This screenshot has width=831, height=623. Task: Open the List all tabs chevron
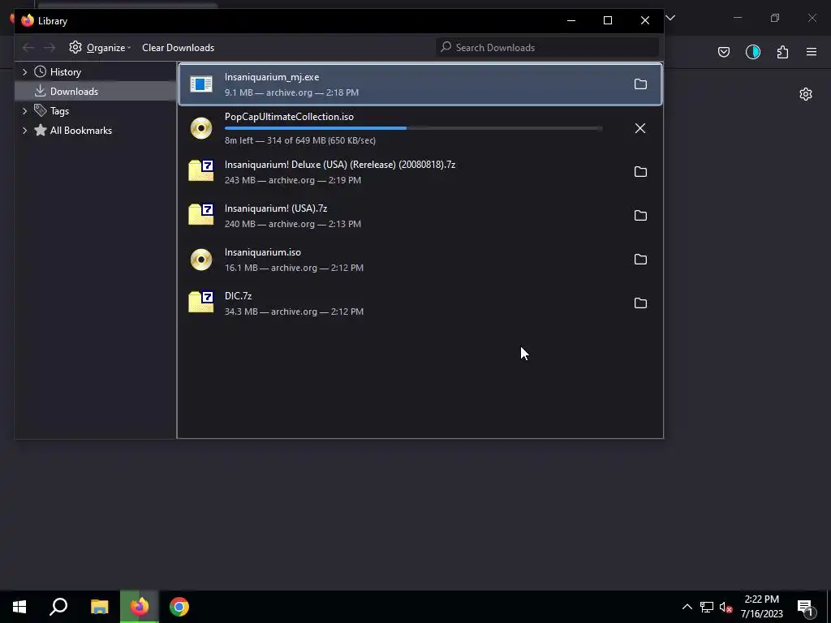tap(670, 18)
